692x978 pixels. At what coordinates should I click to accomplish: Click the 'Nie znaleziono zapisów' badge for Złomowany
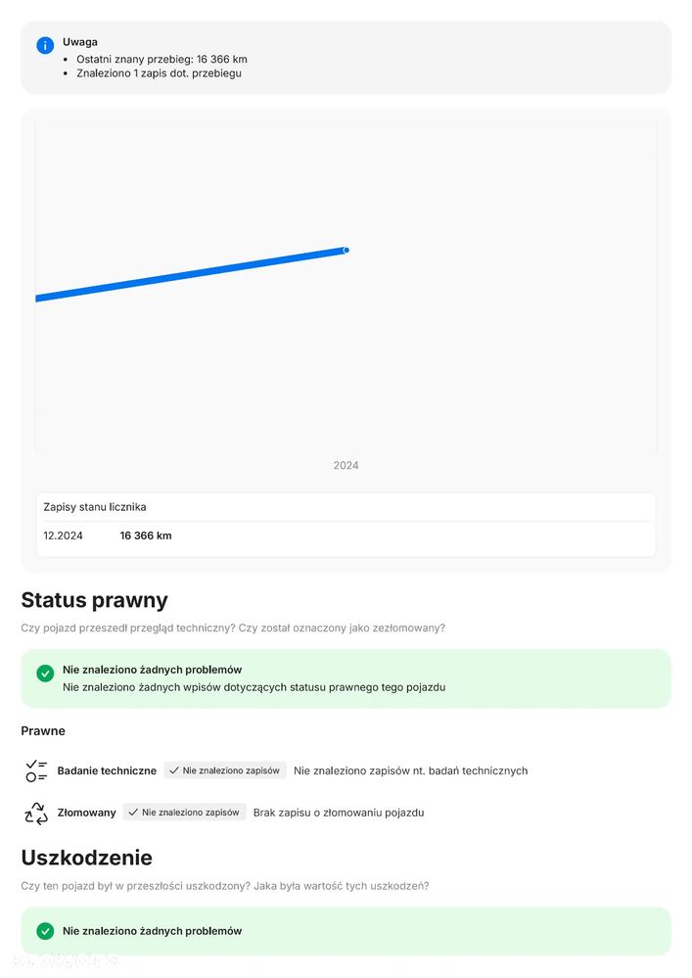[184, 813]
